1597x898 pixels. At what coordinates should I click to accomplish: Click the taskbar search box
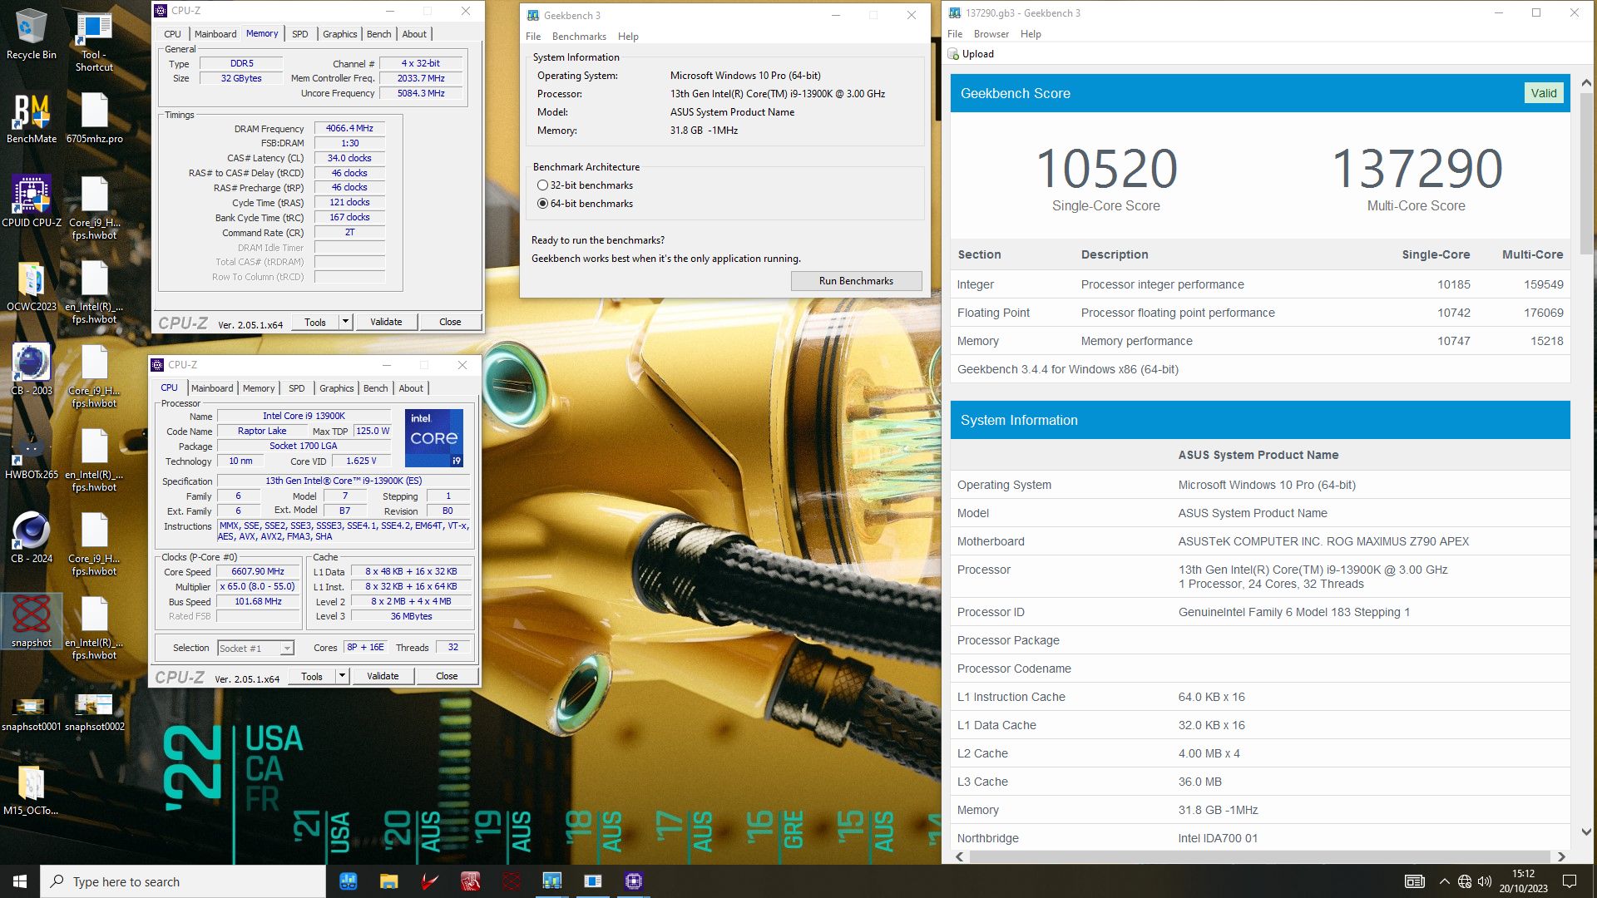pos(183,881)
